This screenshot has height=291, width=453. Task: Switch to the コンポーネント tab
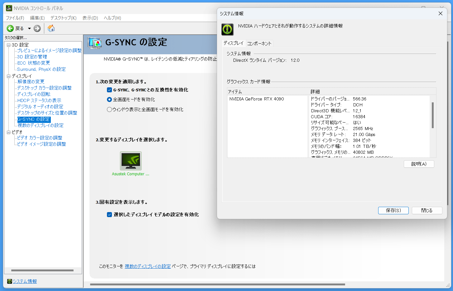(259, 44)
